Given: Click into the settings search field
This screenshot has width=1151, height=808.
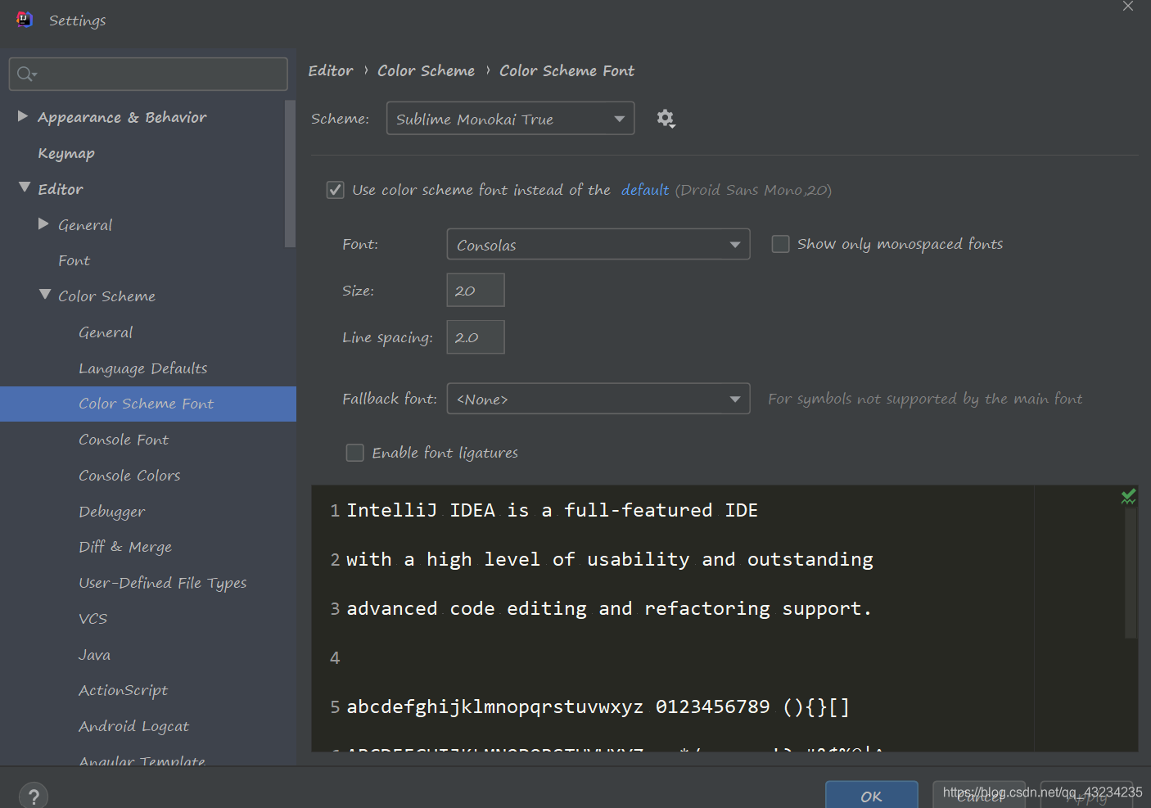Looking at the screenshot, I should [148, 74].
